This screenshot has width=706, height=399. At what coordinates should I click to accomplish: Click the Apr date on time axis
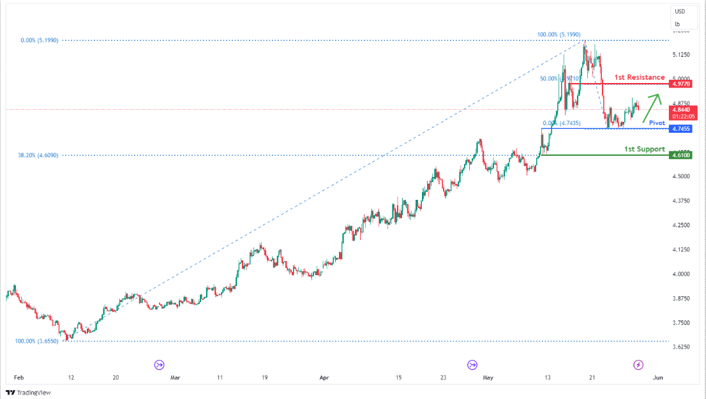point(324,377)
